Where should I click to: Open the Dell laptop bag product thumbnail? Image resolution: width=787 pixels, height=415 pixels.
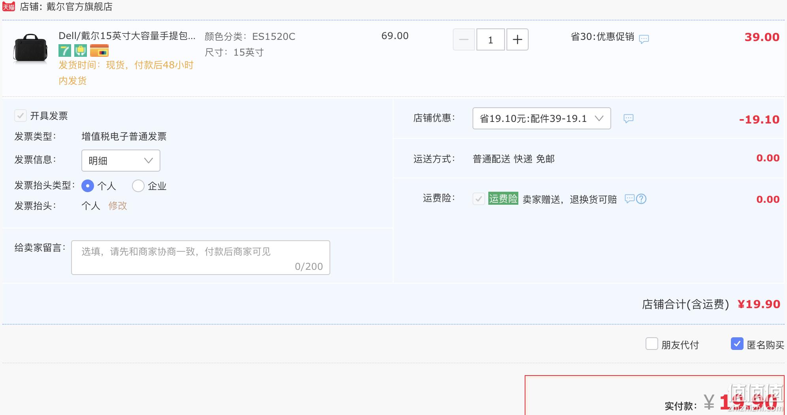[30, 49]
